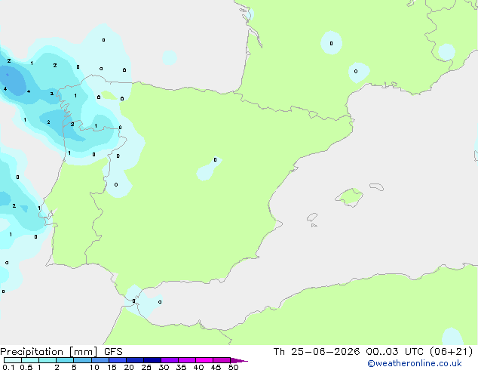
Task: Click the 0.5–1 mm legend color segment
Action: [30, 360]
